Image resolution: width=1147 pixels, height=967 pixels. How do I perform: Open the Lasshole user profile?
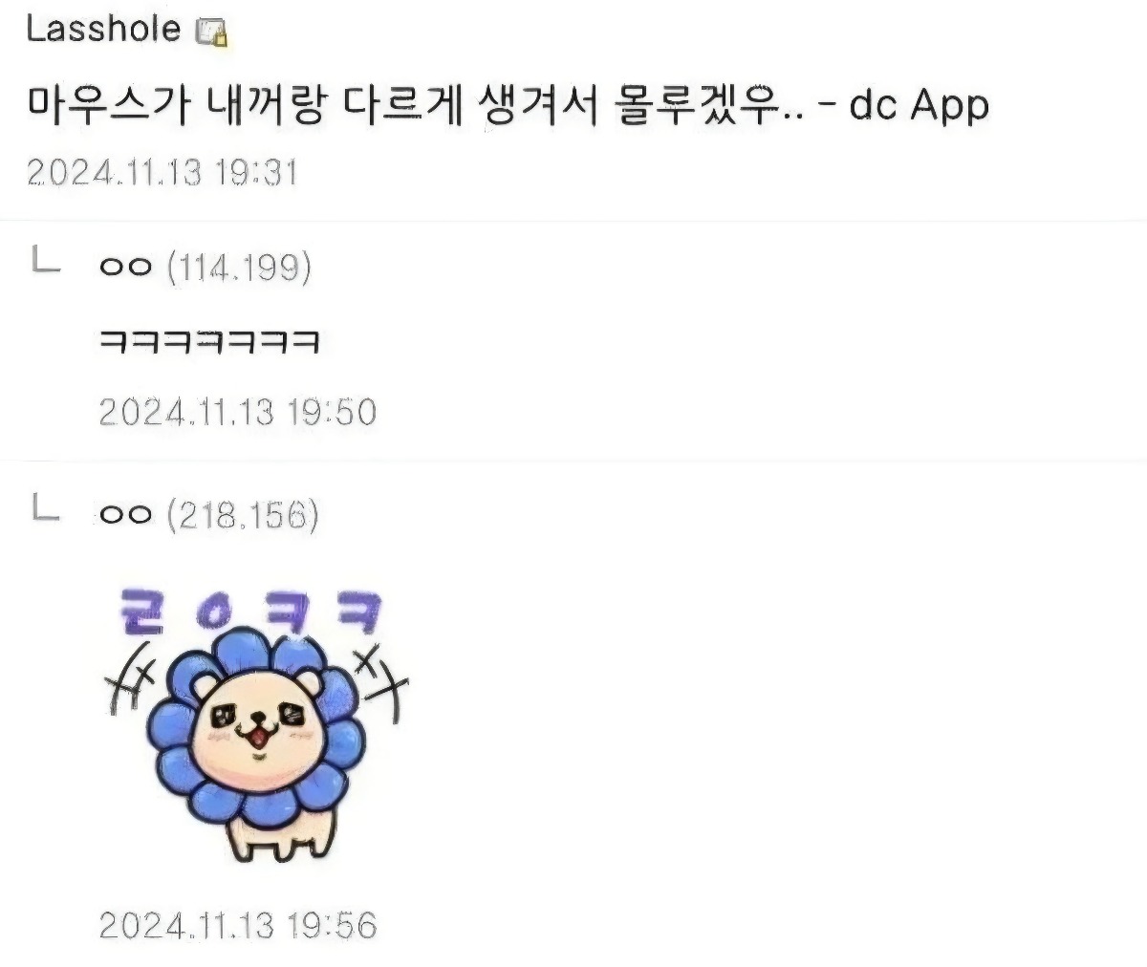pos(103,30)
